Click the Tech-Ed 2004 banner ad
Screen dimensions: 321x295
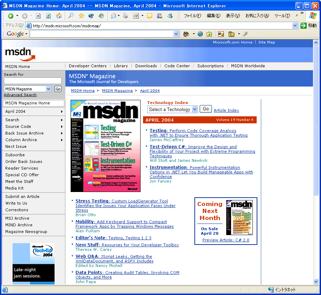click(x=34, y=263)
